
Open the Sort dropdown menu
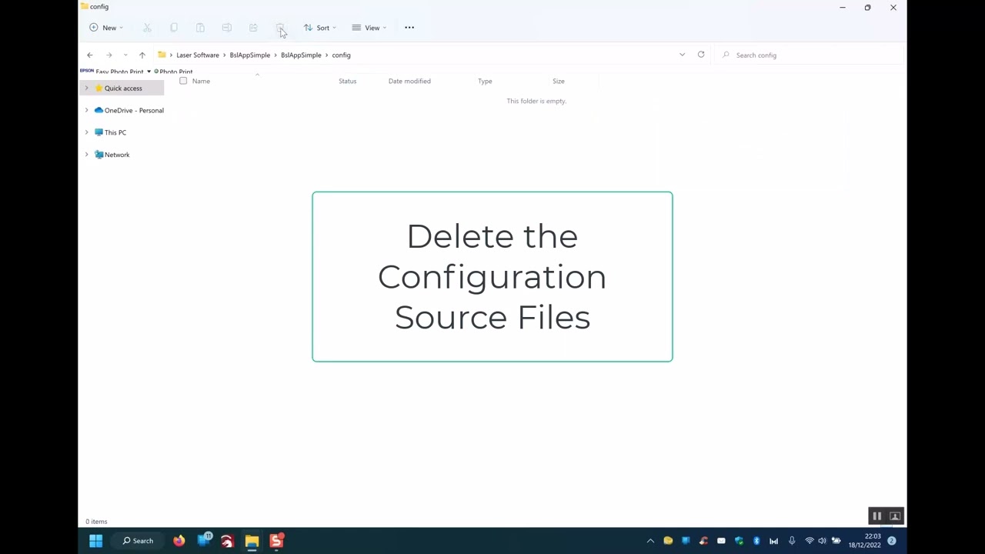tap(320, 28)
